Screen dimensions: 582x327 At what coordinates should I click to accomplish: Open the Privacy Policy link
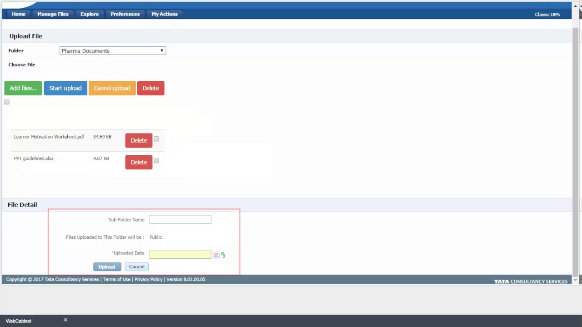pos(149,279)
